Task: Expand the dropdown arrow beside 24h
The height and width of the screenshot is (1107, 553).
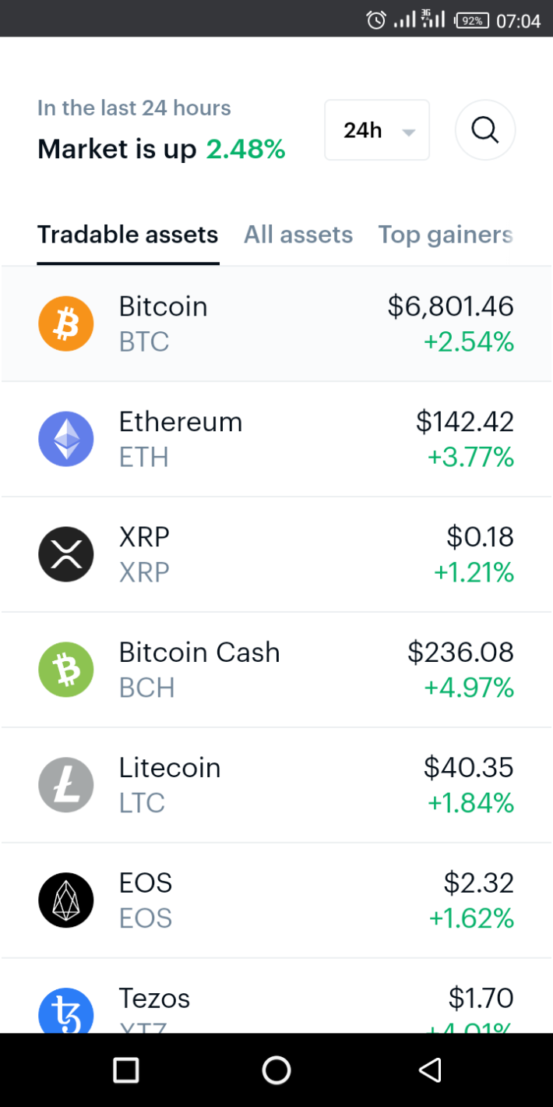Action: pos(409,132)
